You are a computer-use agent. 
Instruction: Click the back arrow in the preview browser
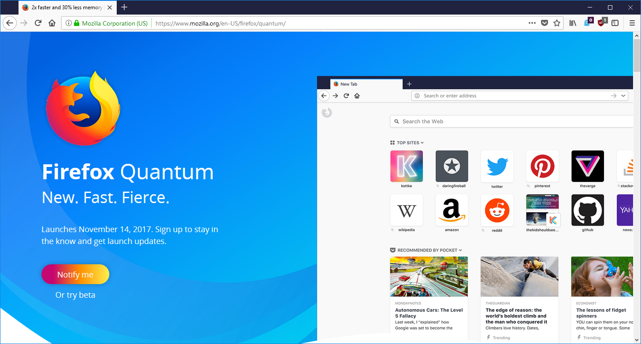[324, 96]
